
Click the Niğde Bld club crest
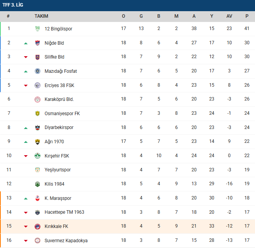tap(37, 43)
